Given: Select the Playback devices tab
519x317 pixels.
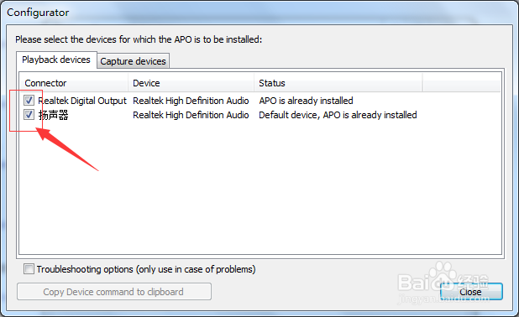Looking at the screenshot, I should [56, 60].
